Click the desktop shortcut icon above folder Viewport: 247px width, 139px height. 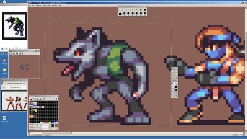tap(5, 60)
